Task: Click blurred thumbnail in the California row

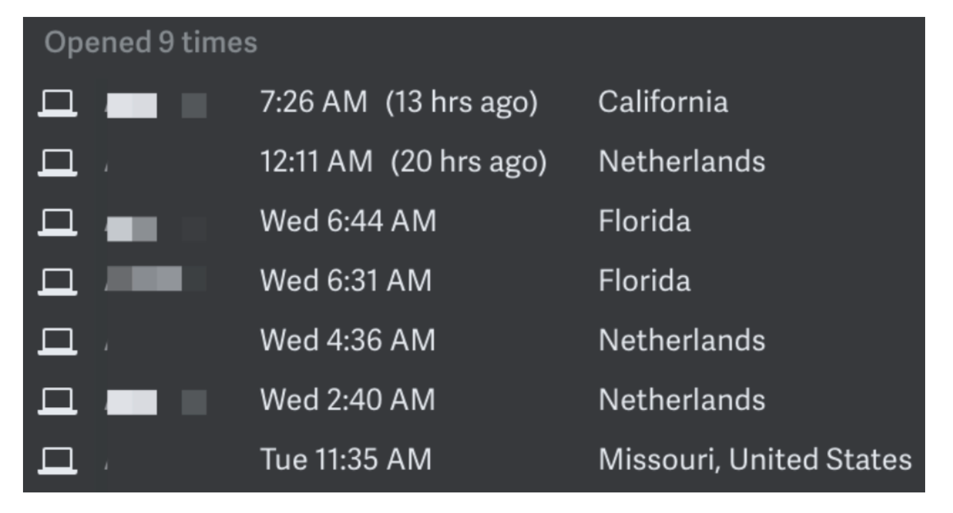Action: click(x=156, y=105)
